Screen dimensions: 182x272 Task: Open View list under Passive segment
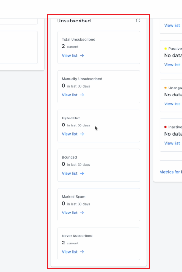172,65
